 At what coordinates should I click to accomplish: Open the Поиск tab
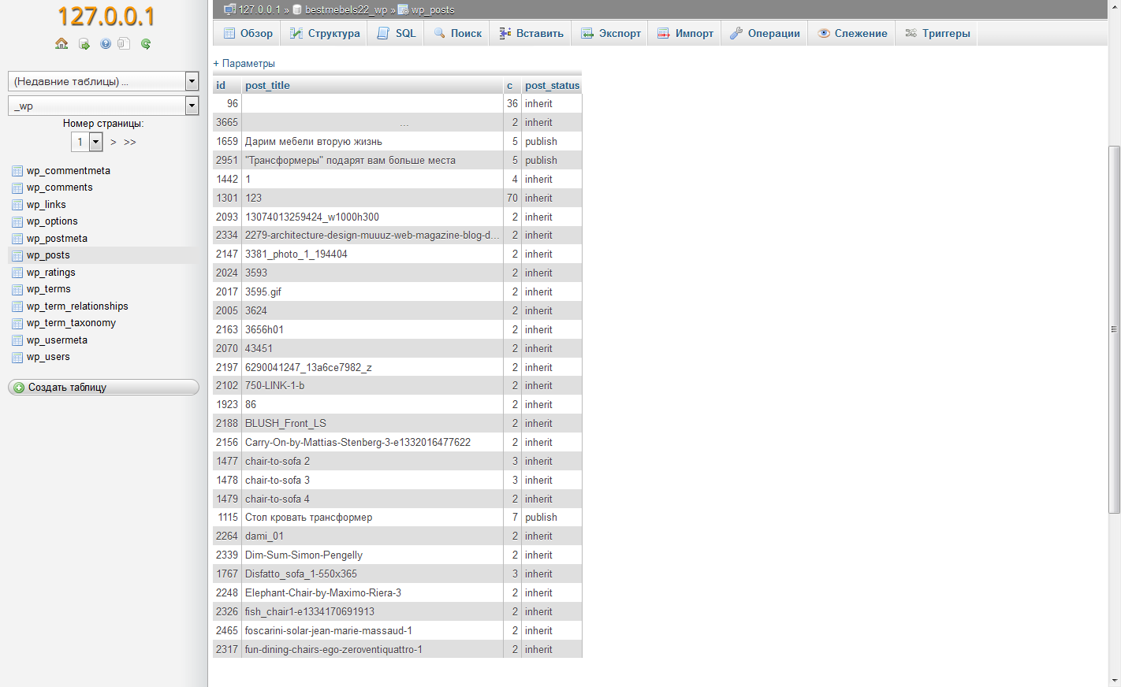[457, 33]
